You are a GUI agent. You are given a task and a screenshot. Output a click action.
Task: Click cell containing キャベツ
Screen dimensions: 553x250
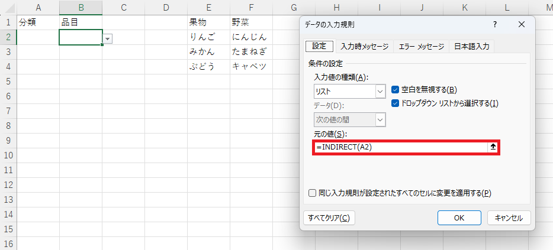251,67
